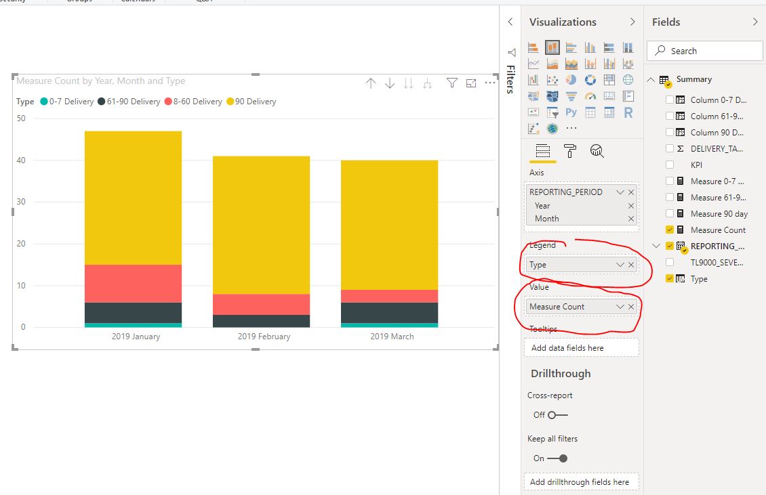Click the TL9000_SEVE... field name
Image resolution: width=766 pixels, height=495 pixels.
tap(717, 263)
